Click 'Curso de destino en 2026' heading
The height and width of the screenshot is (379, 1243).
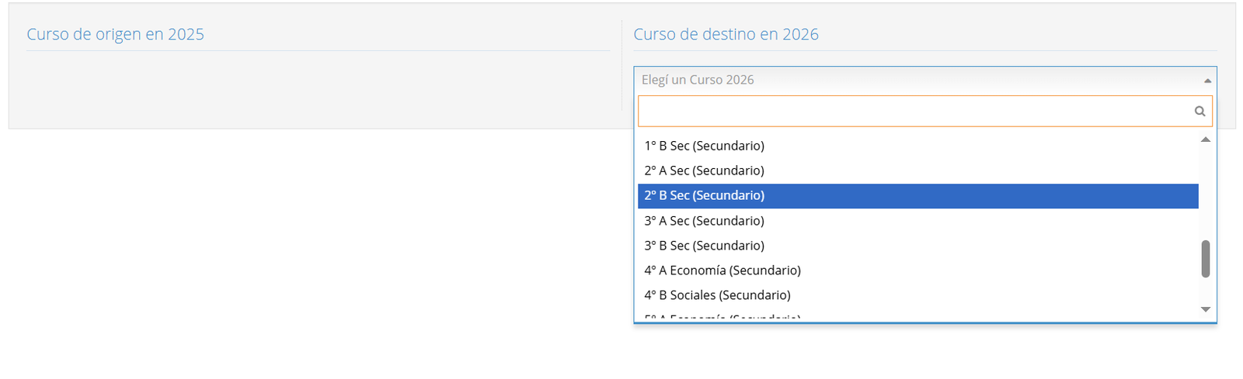point(726,34)
